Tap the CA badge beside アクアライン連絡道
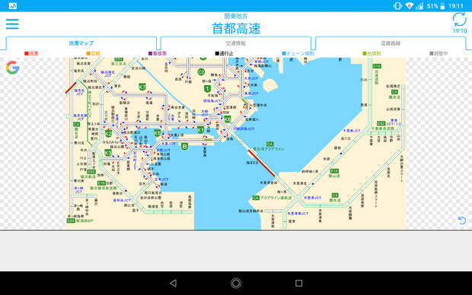This screenshot has height=295, width=472. click(256, 198)
